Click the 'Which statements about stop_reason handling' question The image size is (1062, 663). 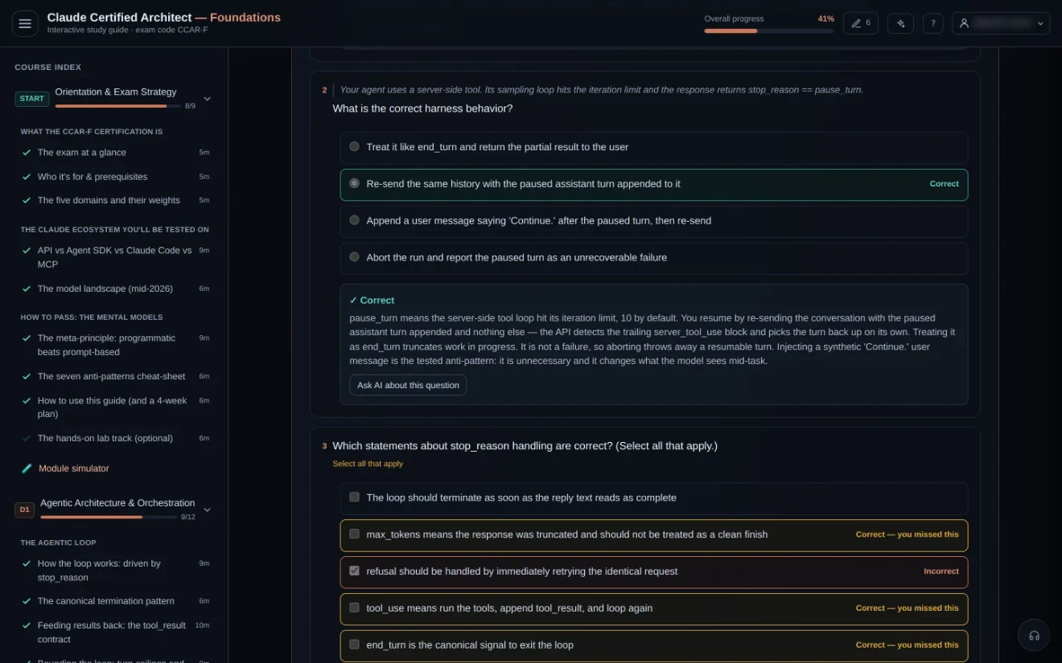525,446
